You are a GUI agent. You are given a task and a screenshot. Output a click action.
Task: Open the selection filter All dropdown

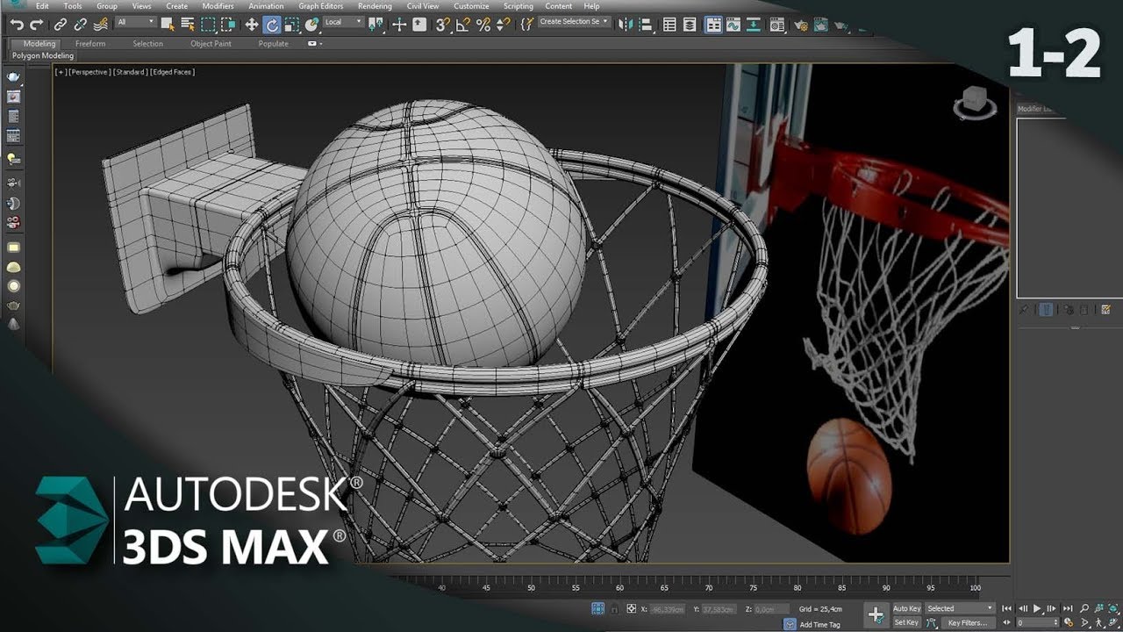(136, 21)
